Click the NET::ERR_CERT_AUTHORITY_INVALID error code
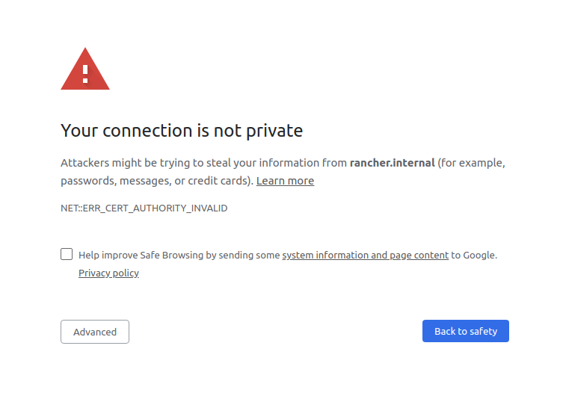Viewport: 563px width, 393px height. tap(144, 208)
